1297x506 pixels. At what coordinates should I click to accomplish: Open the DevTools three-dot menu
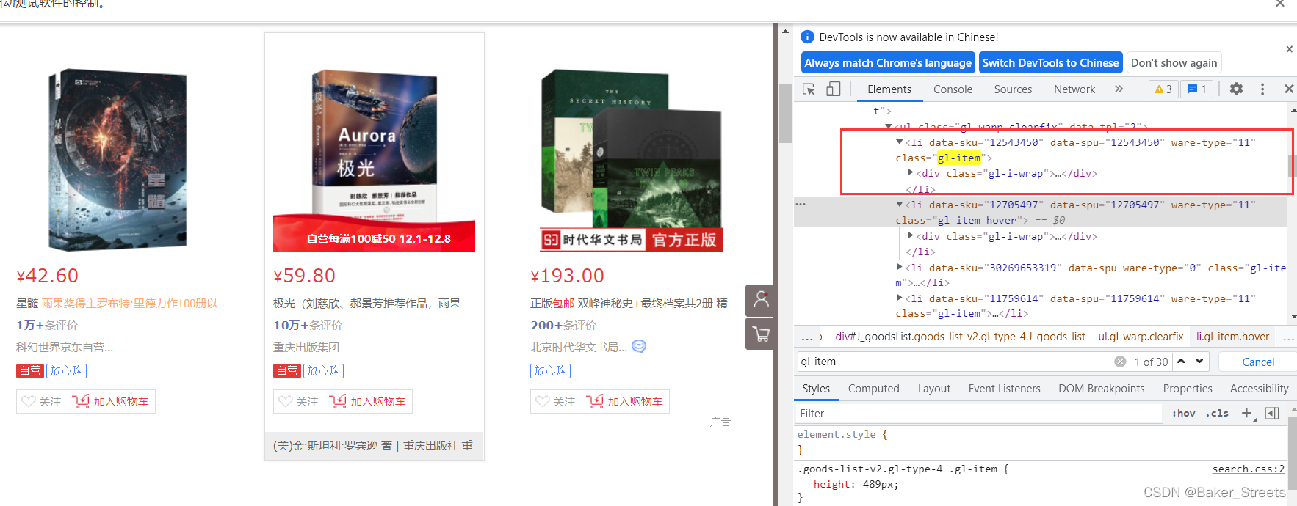(x=1262, y=89)
